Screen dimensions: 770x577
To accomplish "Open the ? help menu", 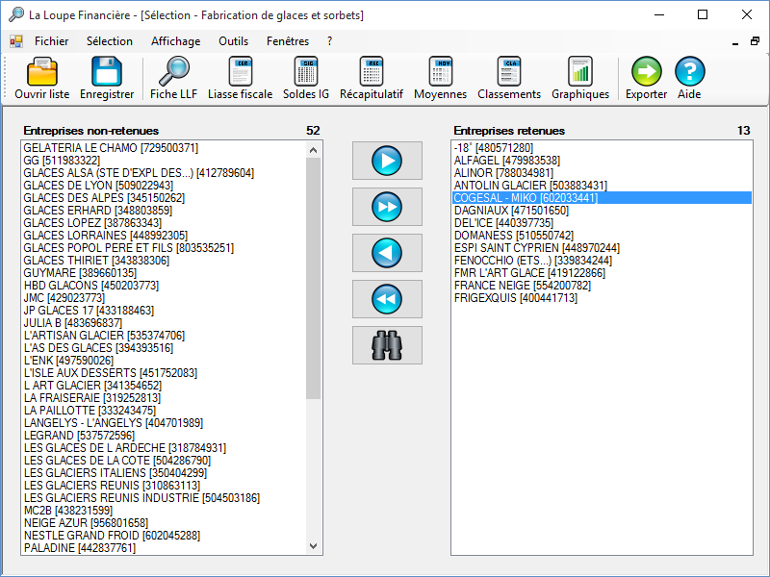I will coord(329,41).
